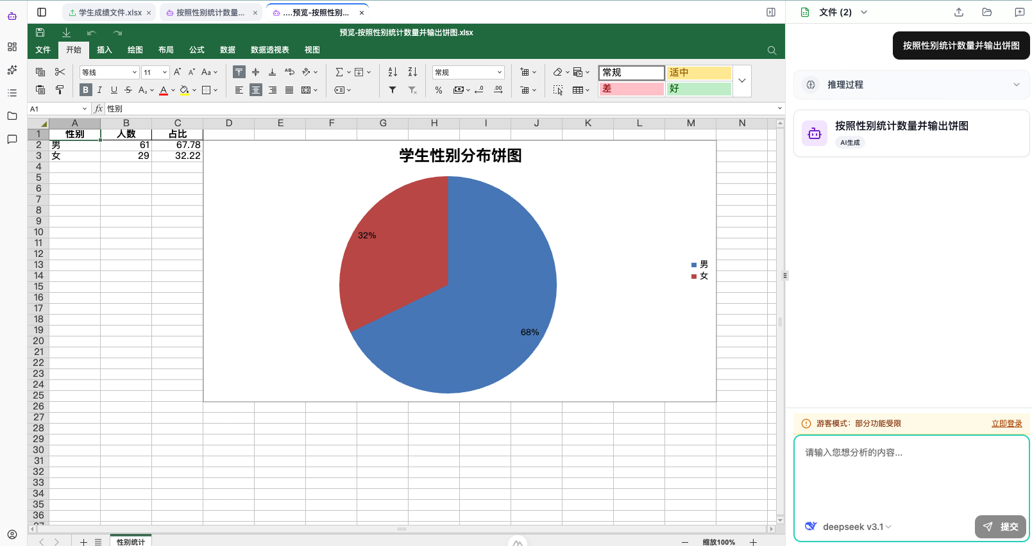Open the 学生成绩文件.xlsx tab

(110, 12)
